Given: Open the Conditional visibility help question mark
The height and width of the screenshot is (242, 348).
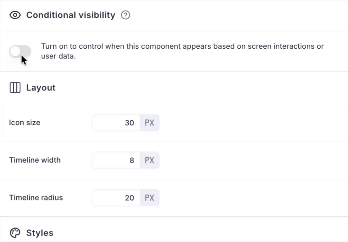Looking at the screenshot, I should (x=126, y=15).
